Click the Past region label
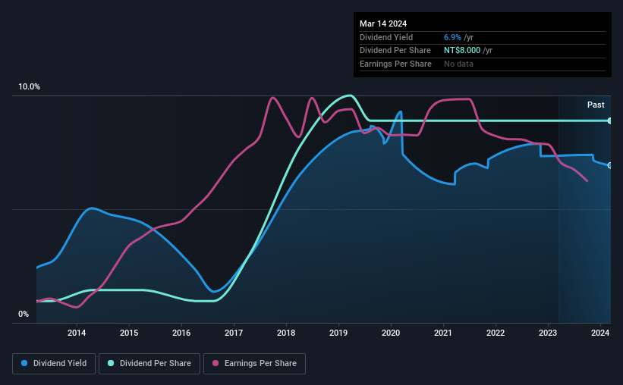623x385 pixels. click(x=596, y=105)
